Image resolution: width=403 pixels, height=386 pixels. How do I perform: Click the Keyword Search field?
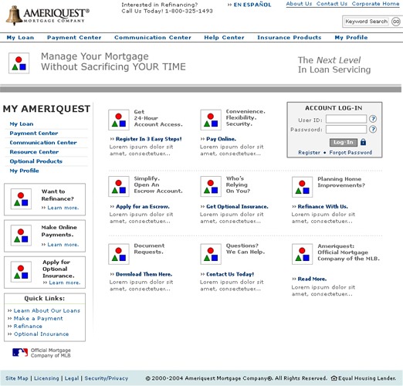[366, 22]
